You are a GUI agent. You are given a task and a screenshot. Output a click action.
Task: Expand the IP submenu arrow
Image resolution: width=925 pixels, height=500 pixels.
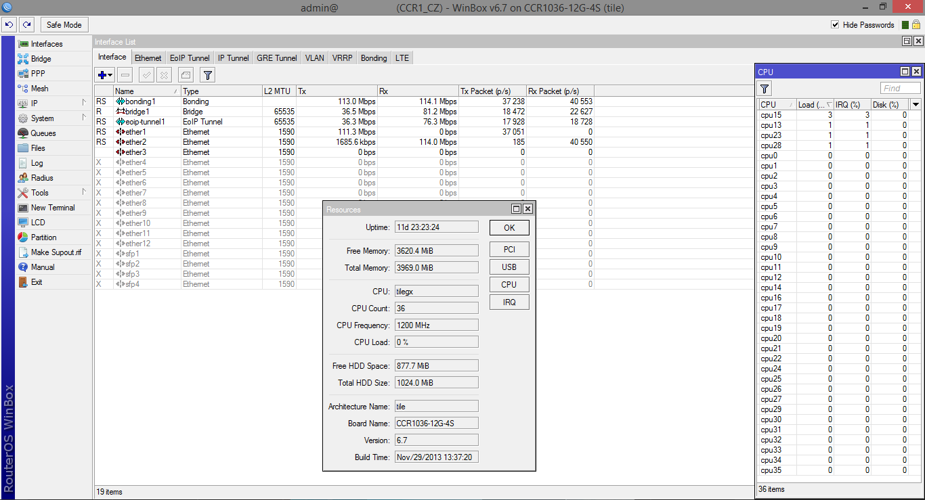[84, 103]
